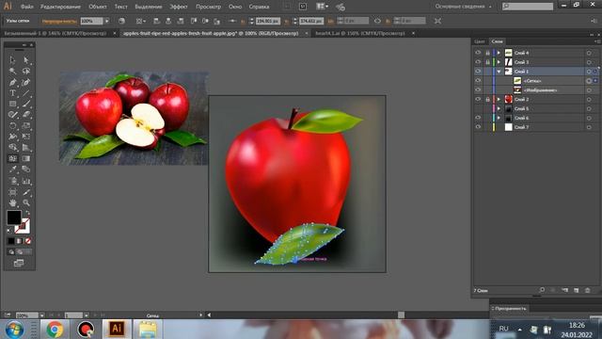Select the Line Segment tool
Image resolution: width=602 pixels, height=339 pixels.
[26, 93]
